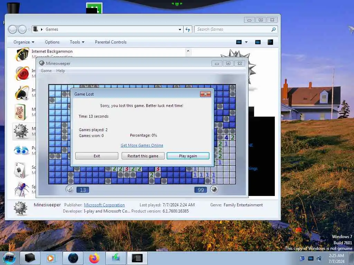The image size is (354, 265).
Task: Click the Games folder icon in address bar
Action: point(36,29)
